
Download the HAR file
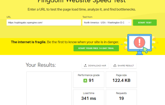coord(95,65)
